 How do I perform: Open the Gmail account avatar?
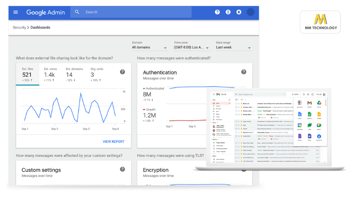pyautogui.click(x=324, y=94)
